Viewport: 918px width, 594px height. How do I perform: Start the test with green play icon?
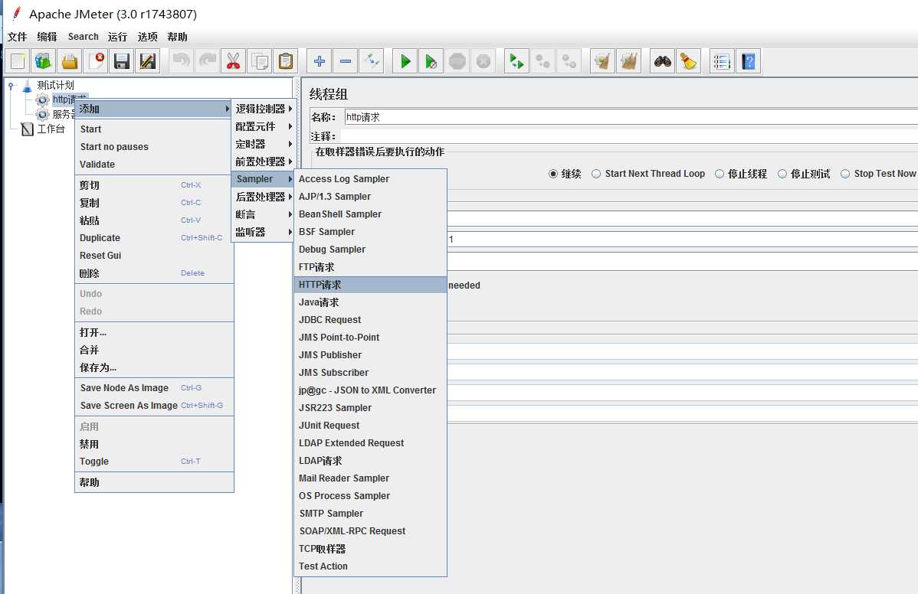tap(405, 61)
